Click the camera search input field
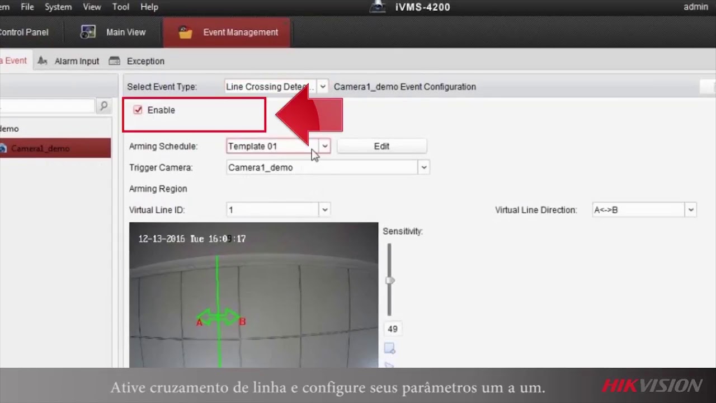Viewport: 716px width, 403px height. (x=48, y=106)
